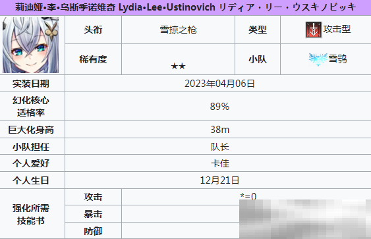The image size is (371, 239).
Task: Click the two-star rarity rating
Action: click(x=178, y=66)
